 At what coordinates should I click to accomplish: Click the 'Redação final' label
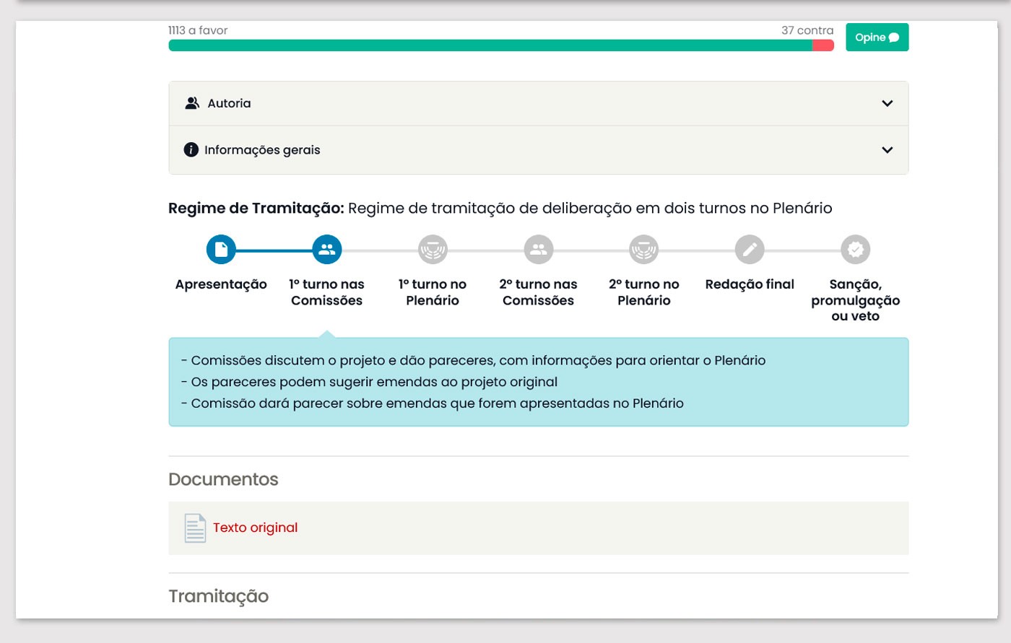point(750,284)
